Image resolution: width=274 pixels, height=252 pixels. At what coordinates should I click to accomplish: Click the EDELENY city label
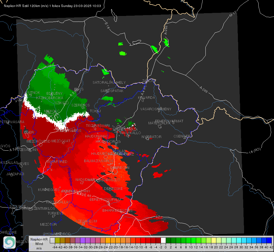click(x=54, y=94)
